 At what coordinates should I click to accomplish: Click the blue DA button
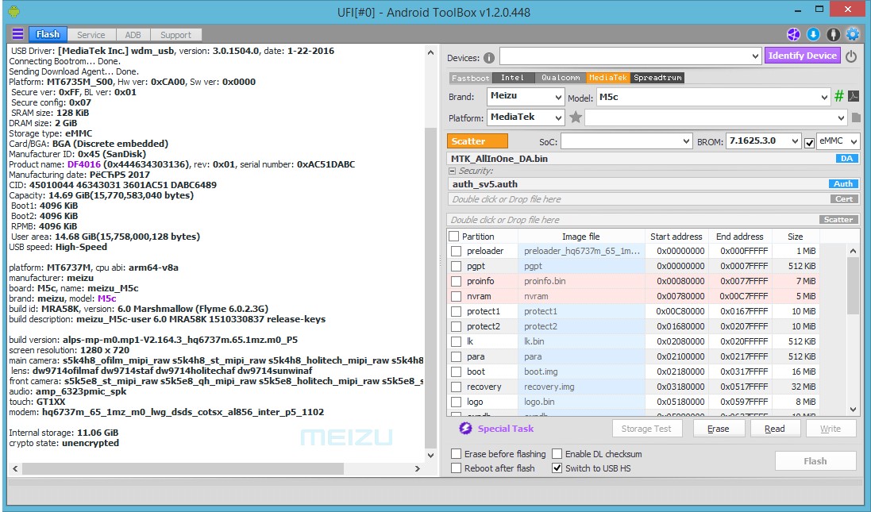point(846,158)
